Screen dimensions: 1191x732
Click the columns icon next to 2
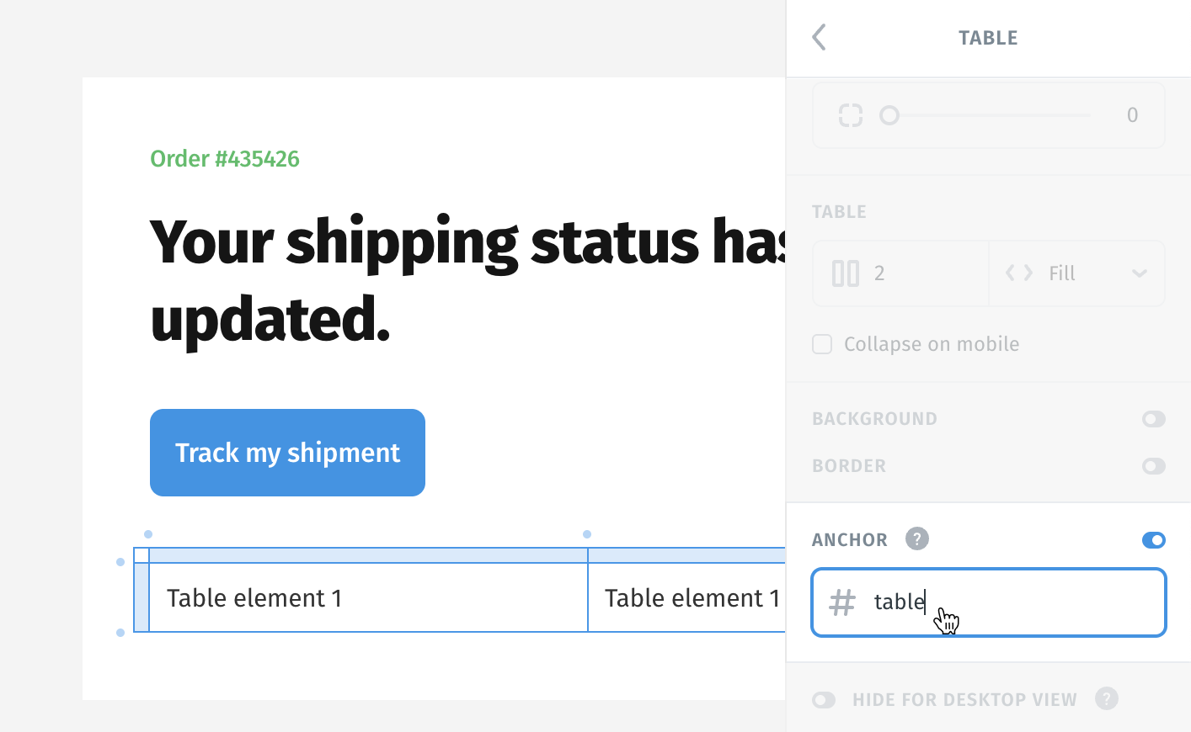[x=845, y=273]
